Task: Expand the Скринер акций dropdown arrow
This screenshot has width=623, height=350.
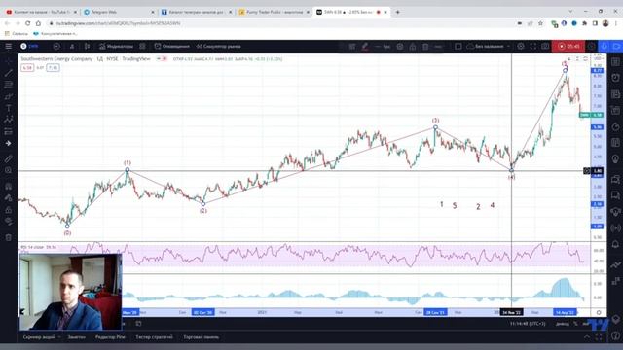Action: pyautogui.click(x=59, y=337)
